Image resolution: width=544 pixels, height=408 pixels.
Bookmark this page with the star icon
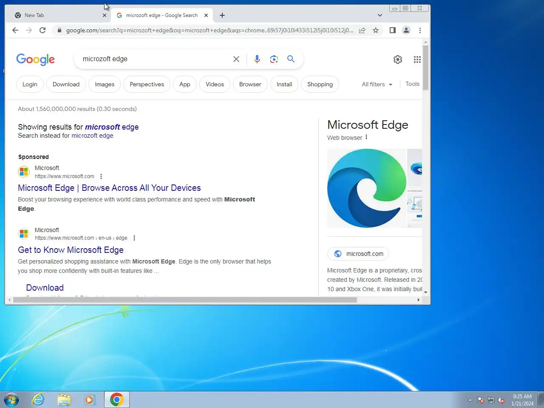point(376,30)
